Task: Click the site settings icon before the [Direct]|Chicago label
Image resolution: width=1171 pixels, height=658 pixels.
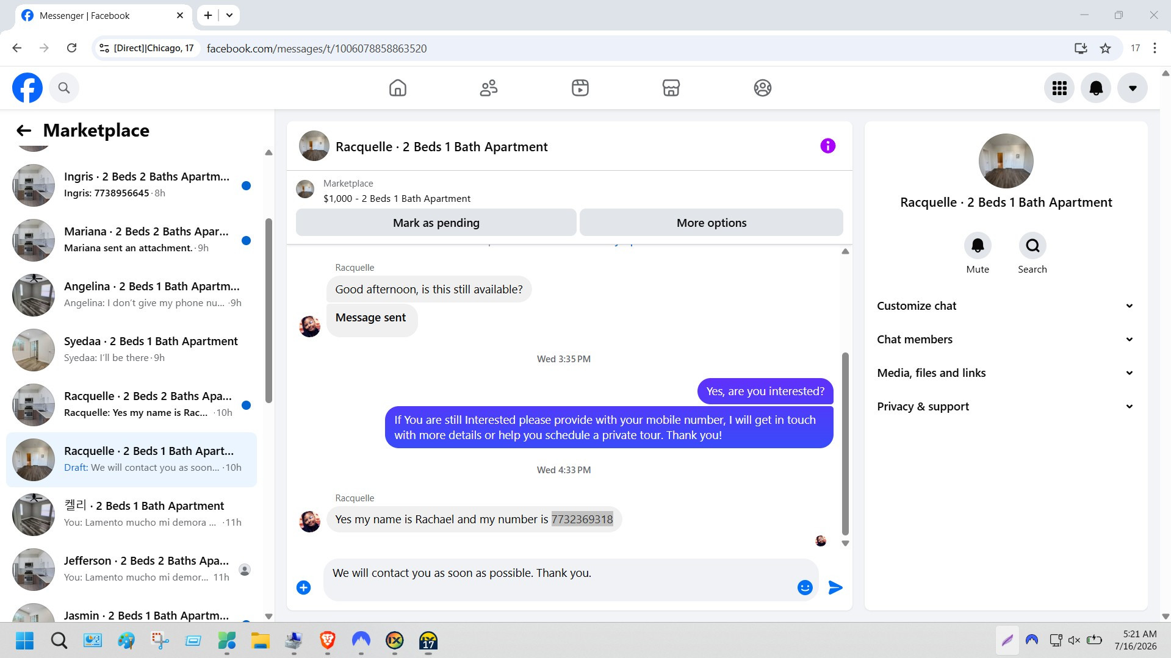Action: click(104, 48)
